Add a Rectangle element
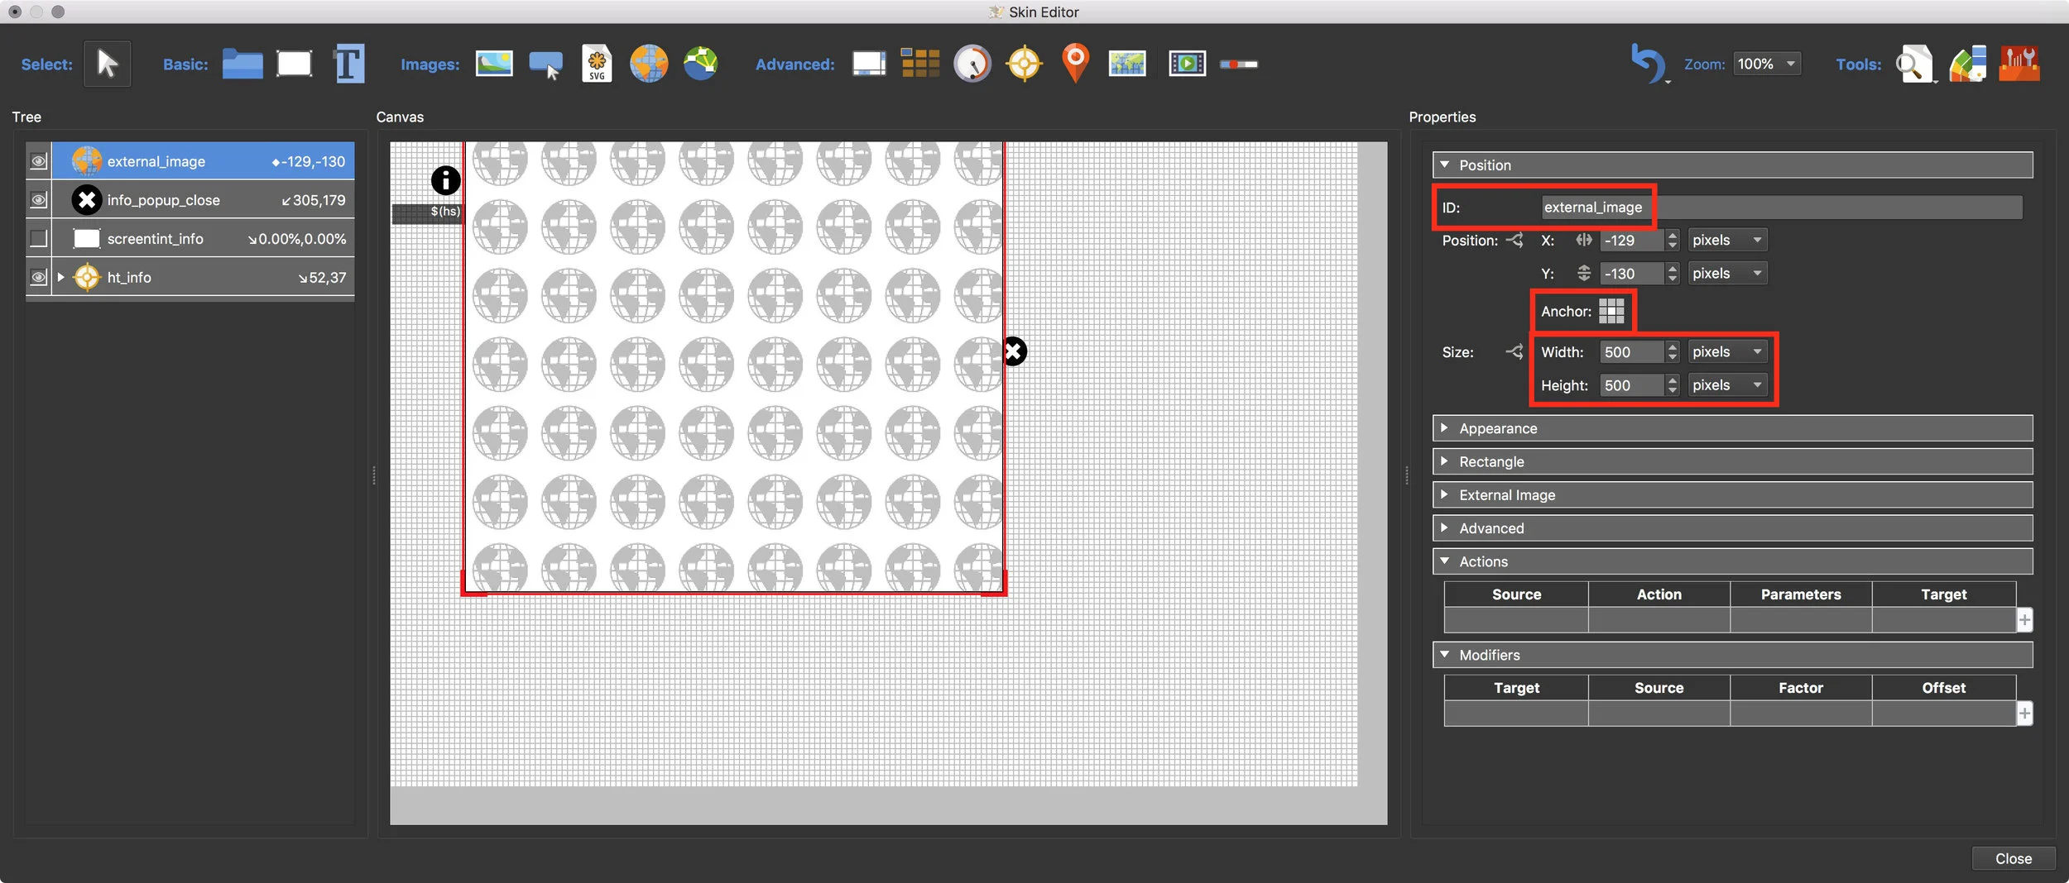This screenshot has height=883, width=2069. (295, 64)
